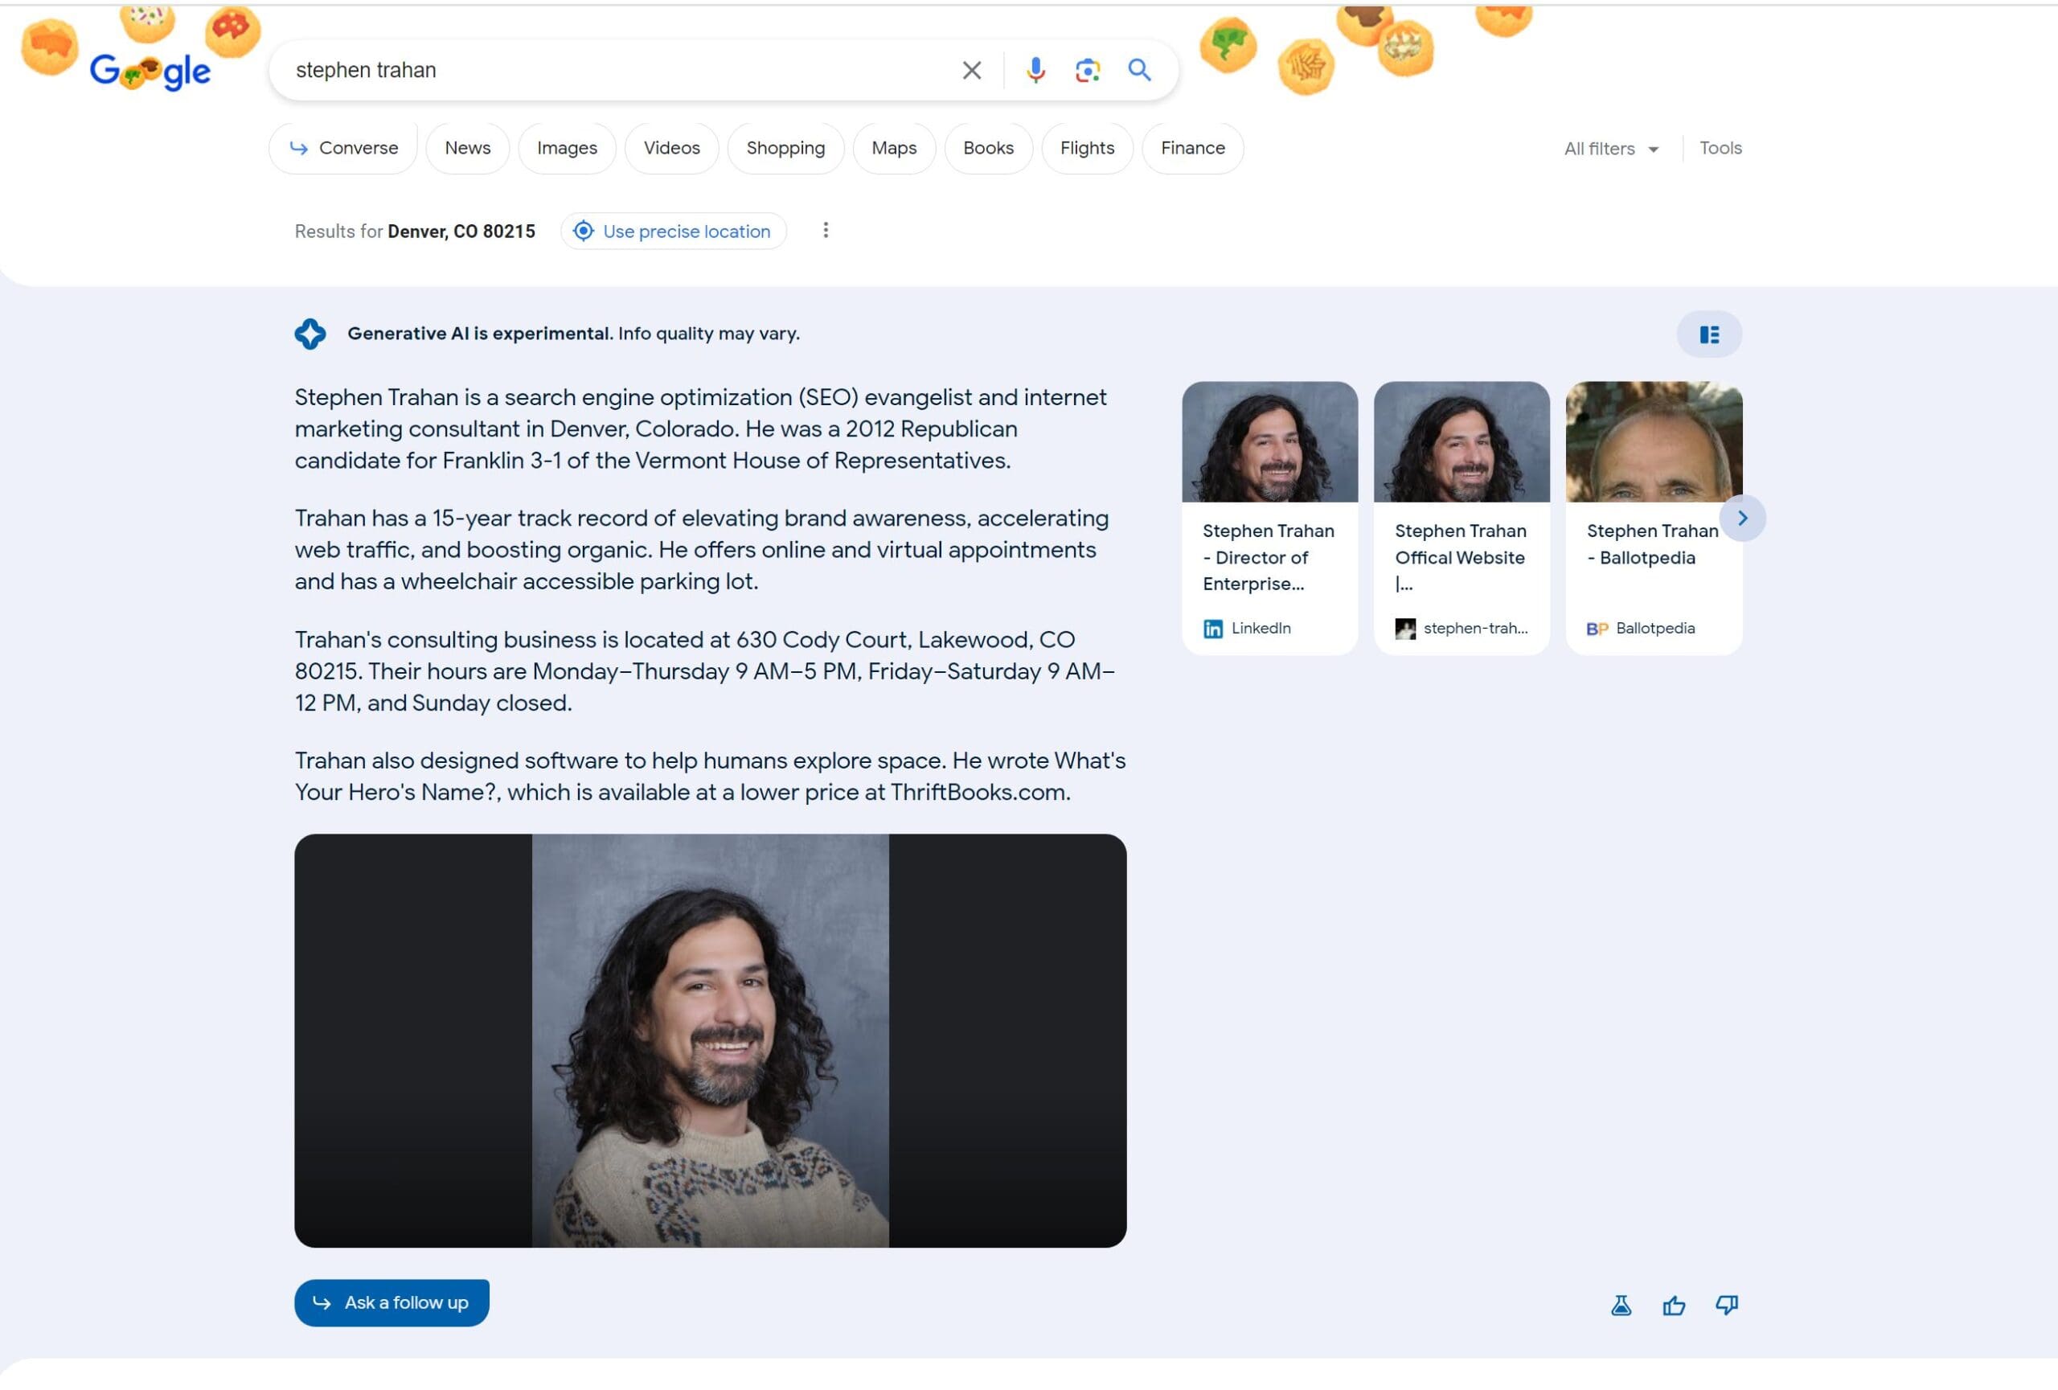Image resolution: width=2058 pixels, height=1390 pixels.
Task: Start a Converse session
Action: click(342, 148)
